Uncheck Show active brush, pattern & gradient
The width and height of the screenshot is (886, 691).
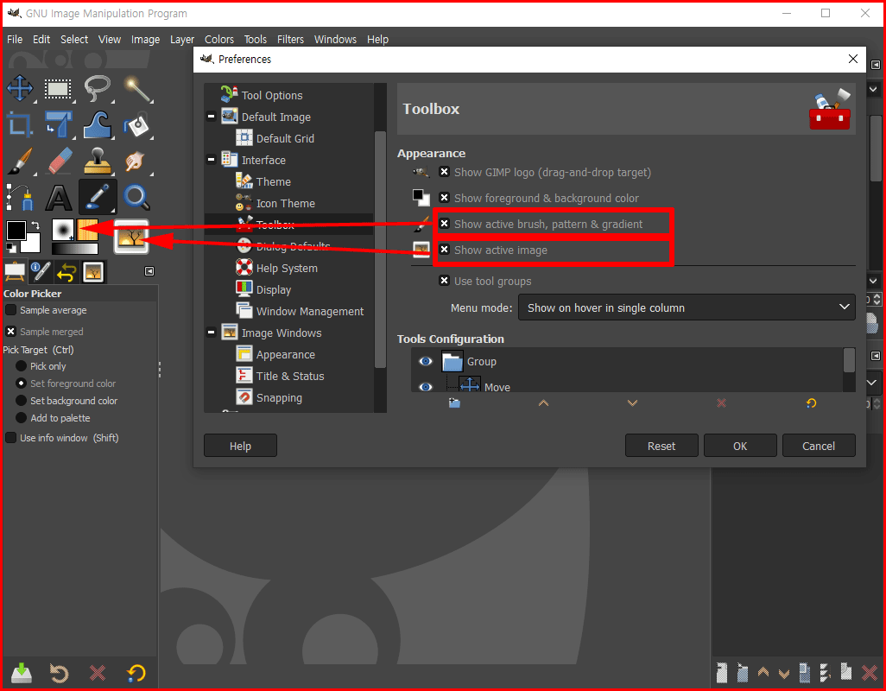tap(444, 224)
